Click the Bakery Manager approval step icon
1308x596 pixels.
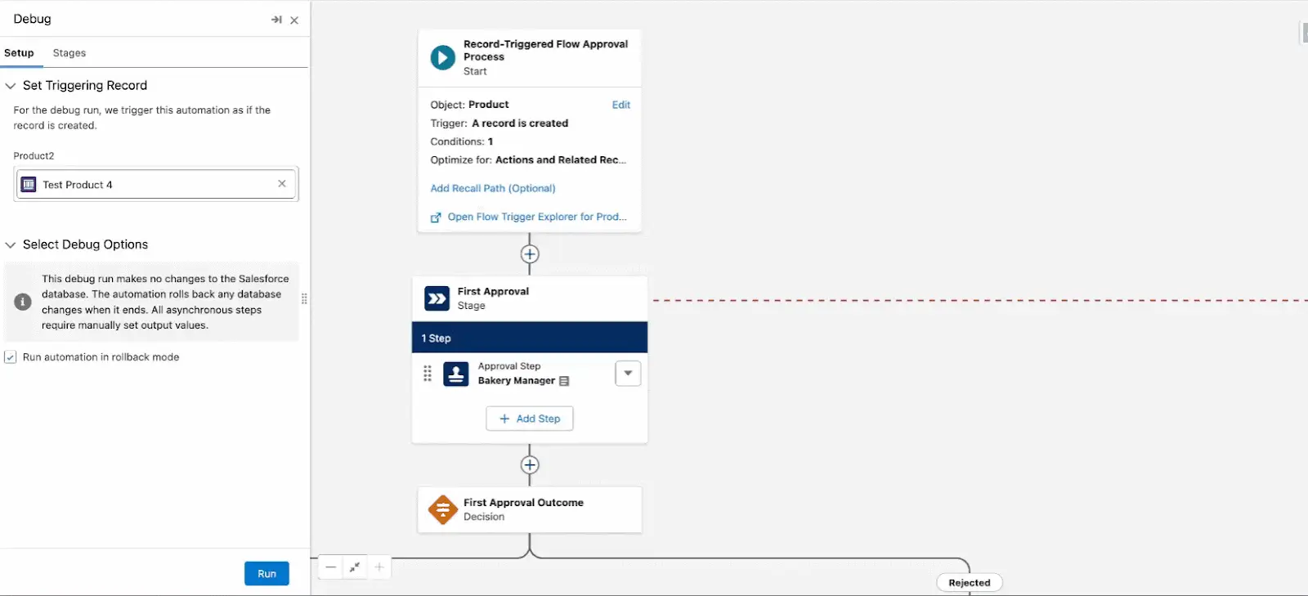click(x=455, y=374)
